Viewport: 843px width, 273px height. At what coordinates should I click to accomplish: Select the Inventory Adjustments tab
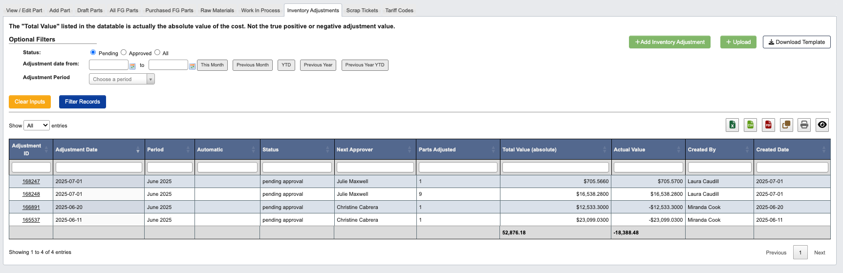click(x=313, y=10)
